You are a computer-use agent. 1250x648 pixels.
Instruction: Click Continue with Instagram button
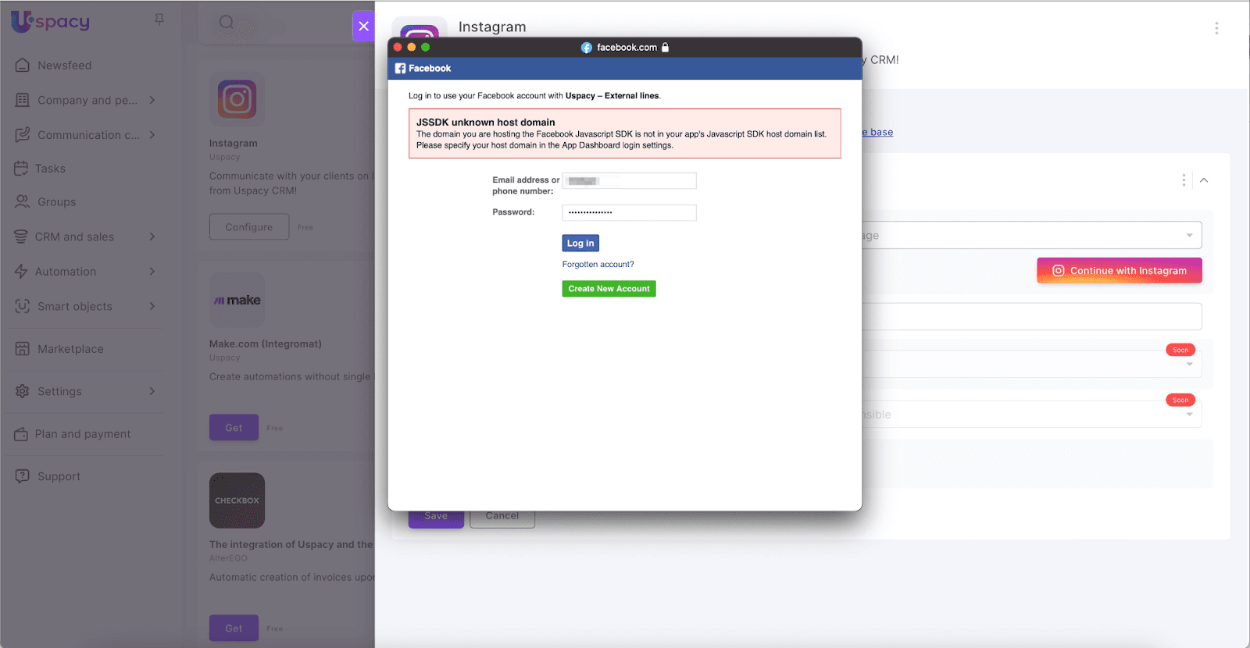[1119, 271]
